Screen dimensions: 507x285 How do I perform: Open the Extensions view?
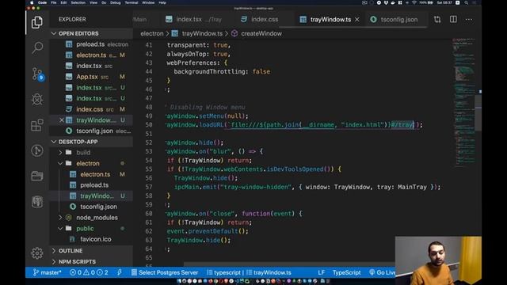pos(37,125)
